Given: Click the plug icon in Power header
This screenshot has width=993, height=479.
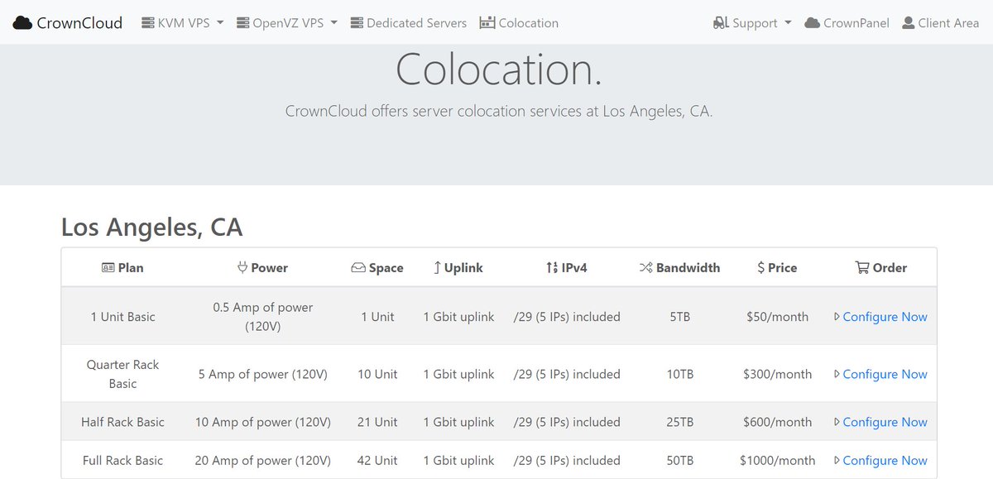Looking at the screenshot, I should (x=242, y=267).
